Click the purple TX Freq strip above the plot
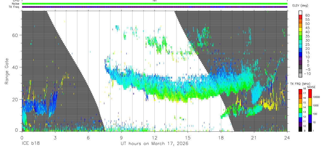Screen dimensions: 323x149 click(x=155, y=7)
